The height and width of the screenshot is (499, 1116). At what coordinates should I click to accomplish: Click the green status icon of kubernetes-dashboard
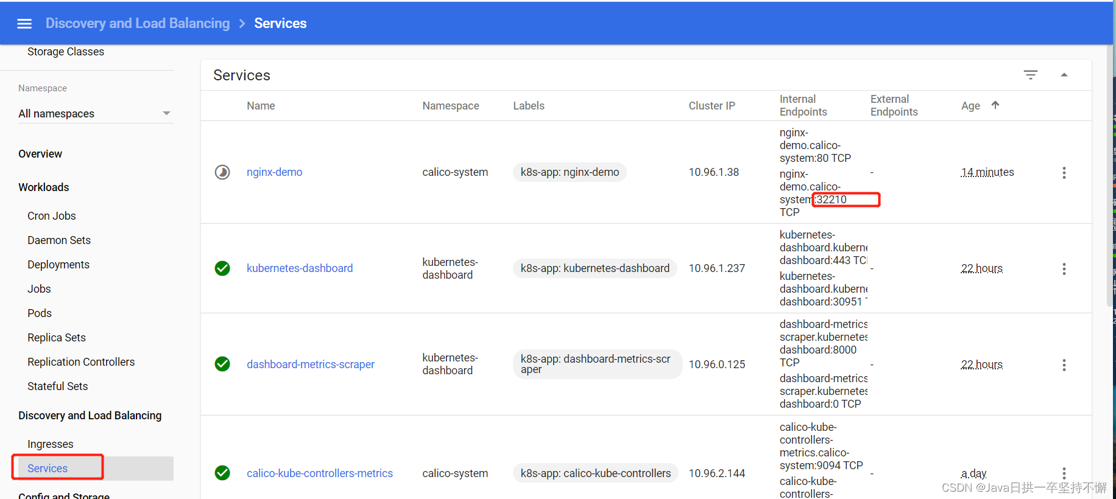(222, 268)
